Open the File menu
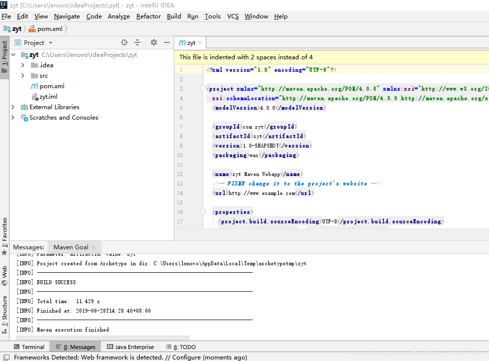 coord(6,16)
